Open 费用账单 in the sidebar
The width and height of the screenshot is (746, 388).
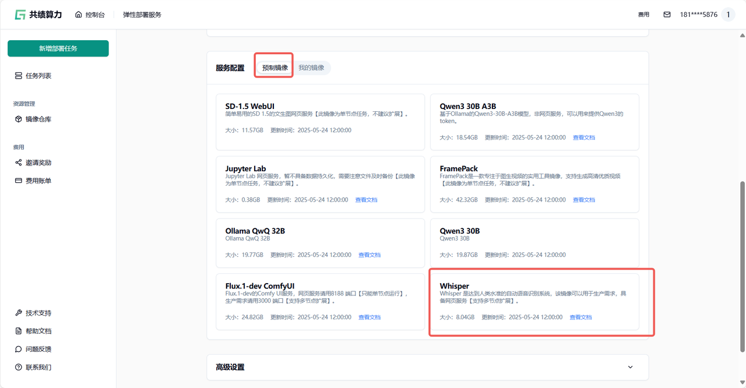pos(38,181)
